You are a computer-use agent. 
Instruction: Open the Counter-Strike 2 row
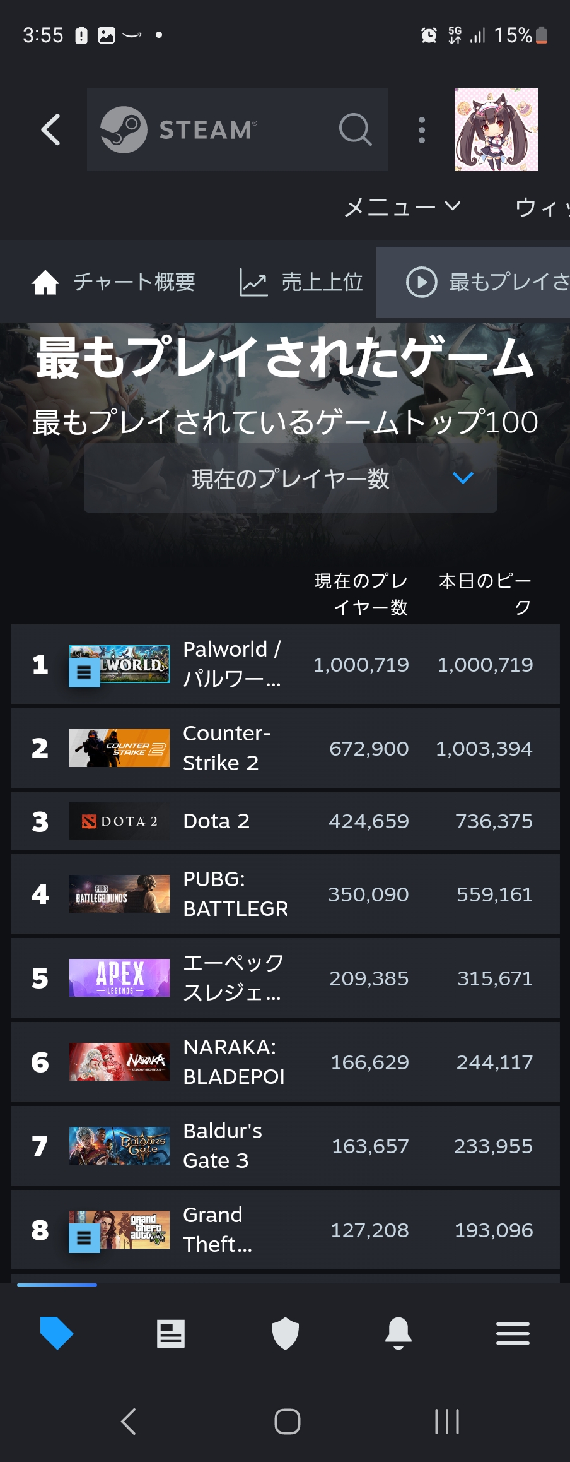285,748
